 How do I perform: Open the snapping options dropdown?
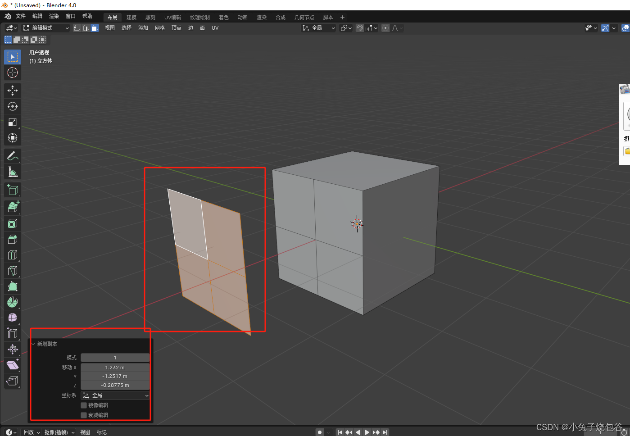[x=372, y=28]
